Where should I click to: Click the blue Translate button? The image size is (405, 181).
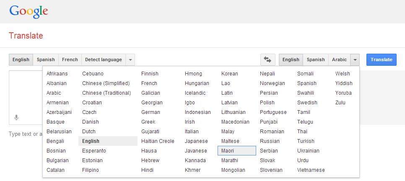click(381, 59)
